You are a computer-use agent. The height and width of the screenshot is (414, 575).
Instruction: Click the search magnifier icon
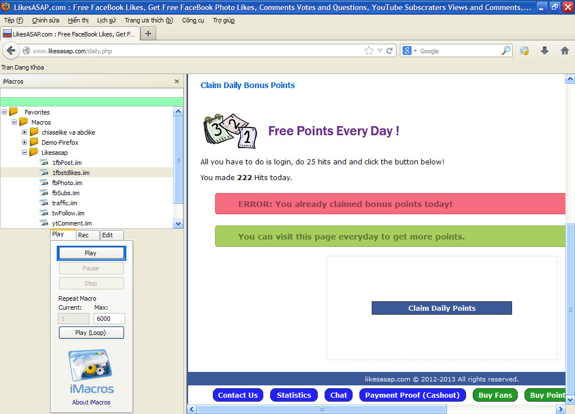[x=506, y=50]
